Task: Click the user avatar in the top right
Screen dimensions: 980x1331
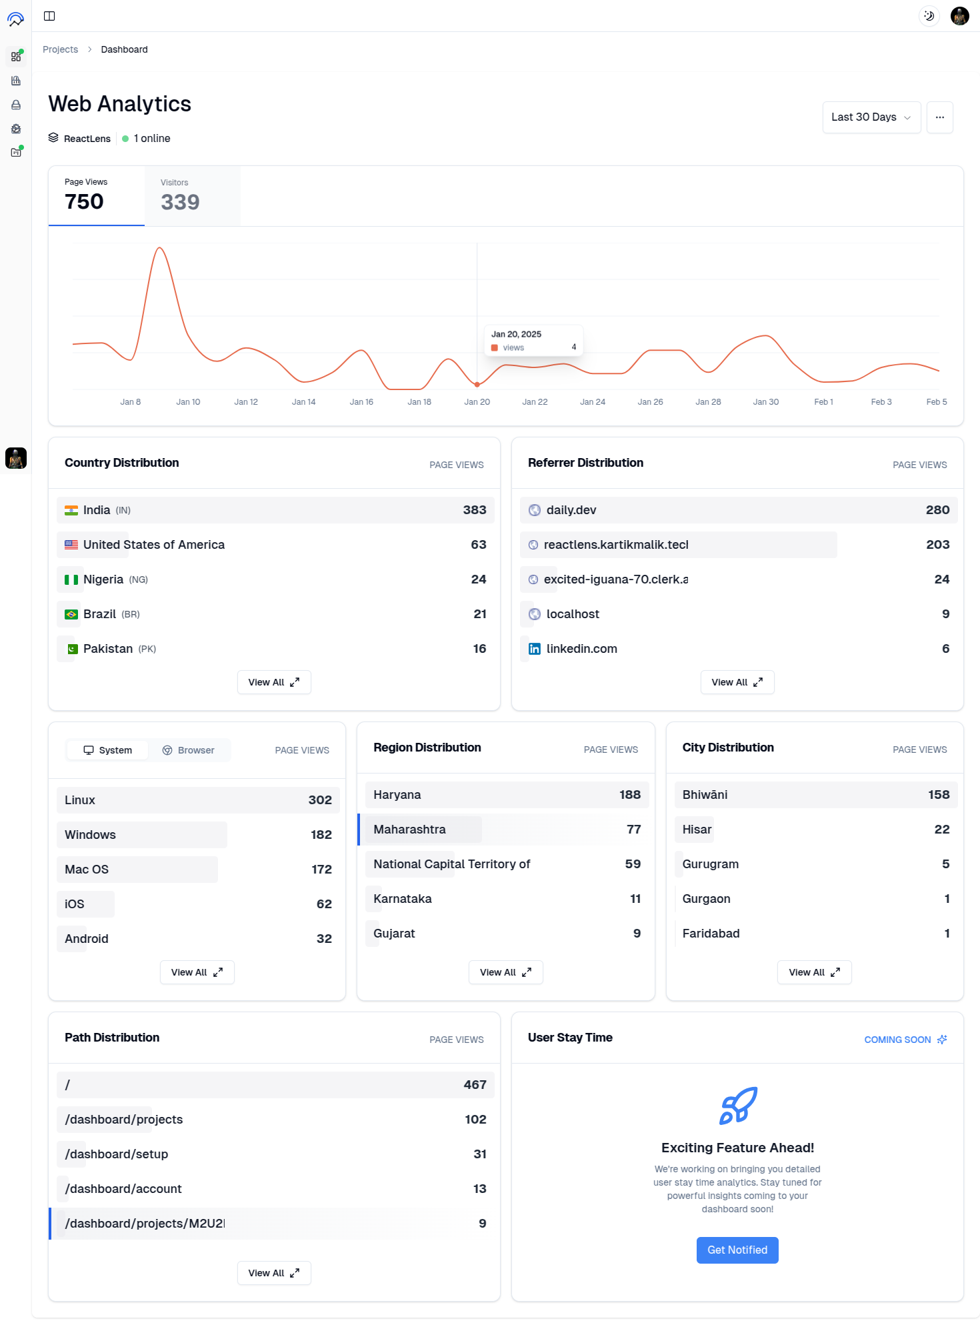Action: [959, 16]
